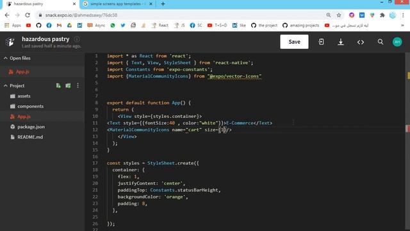The width and height of the screenshot is (410, 231).
Task: Open the Google Drive bookmark icon
Action: (69, 26)
